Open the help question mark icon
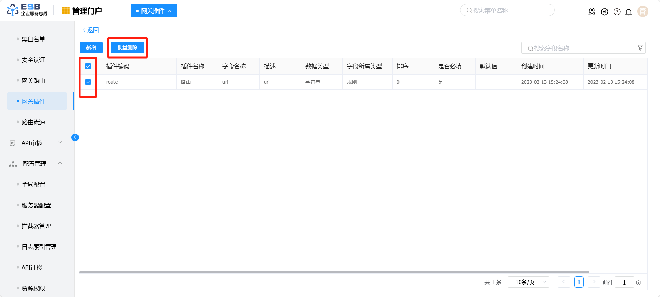This screenshot has width=660, height=297. point(617,12)
